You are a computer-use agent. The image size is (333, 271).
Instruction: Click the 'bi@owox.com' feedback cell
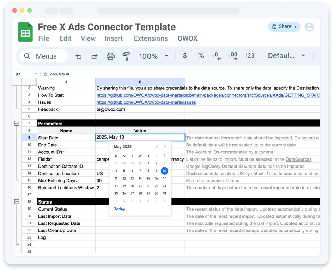pyautogui.click(x=140, y=109)
